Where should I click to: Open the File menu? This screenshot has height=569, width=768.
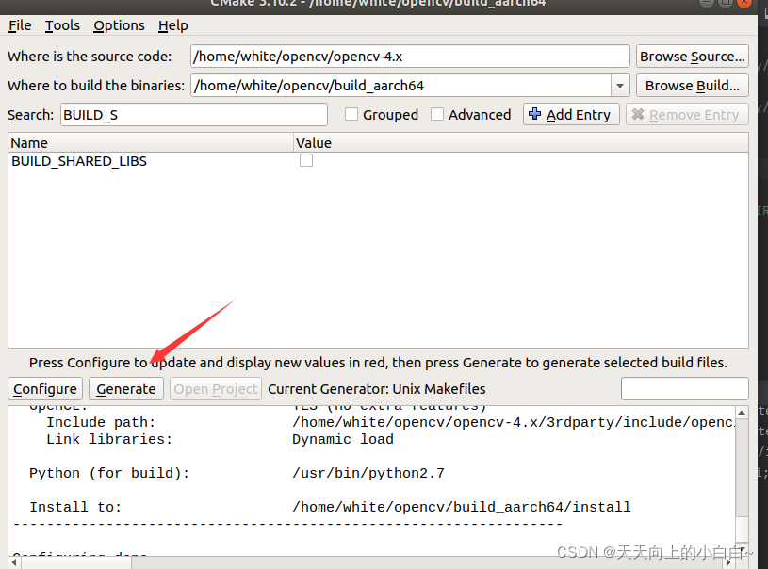(20, 25)
